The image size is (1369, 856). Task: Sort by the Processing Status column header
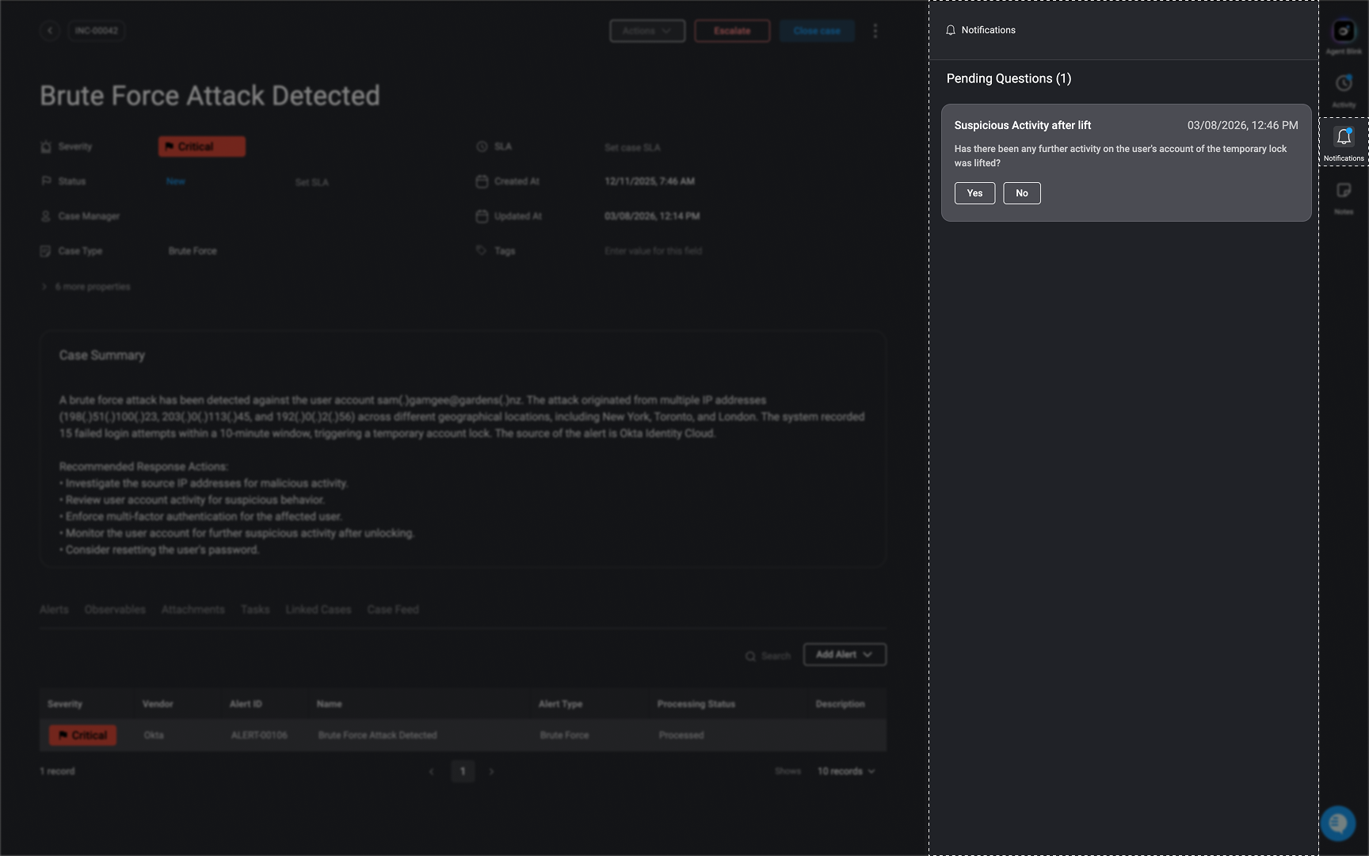696,704
